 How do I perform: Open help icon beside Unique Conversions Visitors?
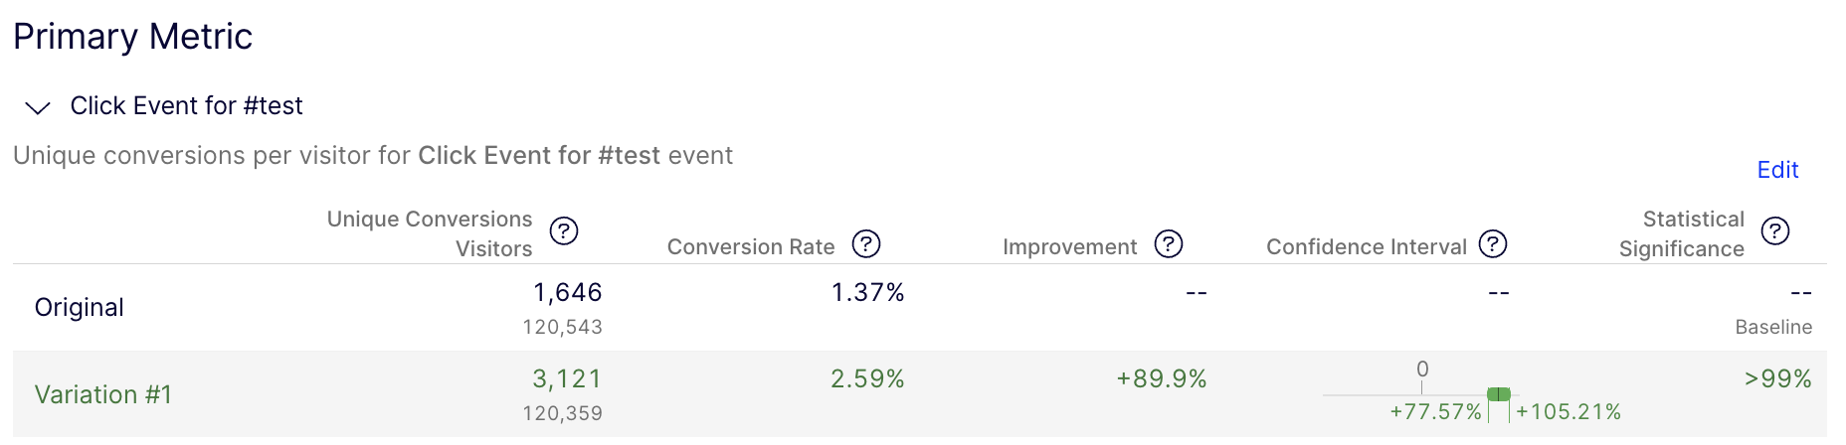564,231
